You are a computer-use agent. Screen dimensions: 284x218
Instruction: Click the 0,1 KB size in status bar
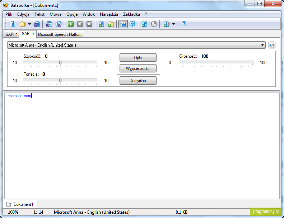[x=181, y=212]
